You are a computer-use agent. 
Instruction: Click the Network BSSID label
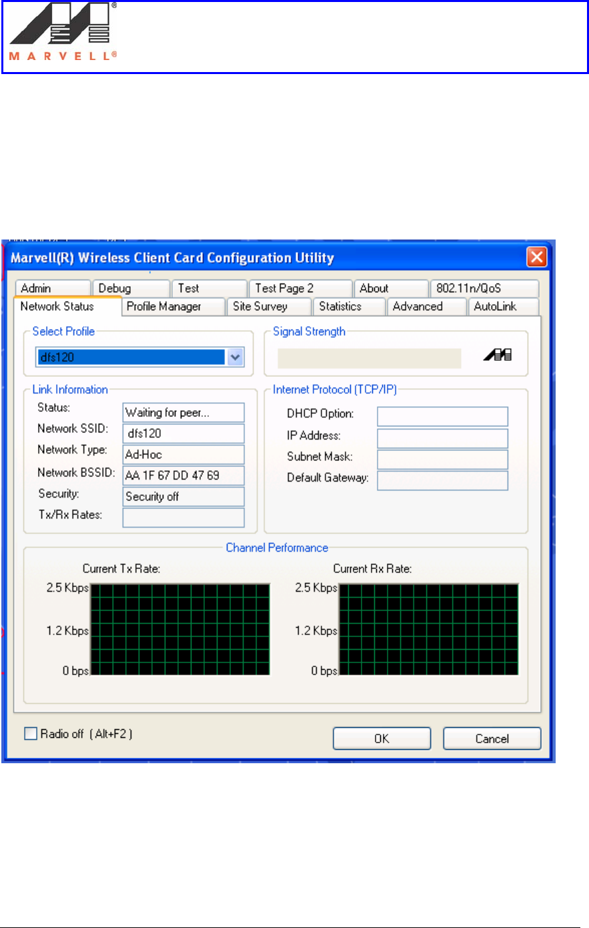click(x=76, y=472)
